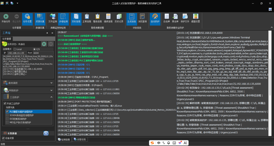Click the 停止任务 stop task ribbon icon
The width and height of the screenshot is (274, 146).
(16, 19)
